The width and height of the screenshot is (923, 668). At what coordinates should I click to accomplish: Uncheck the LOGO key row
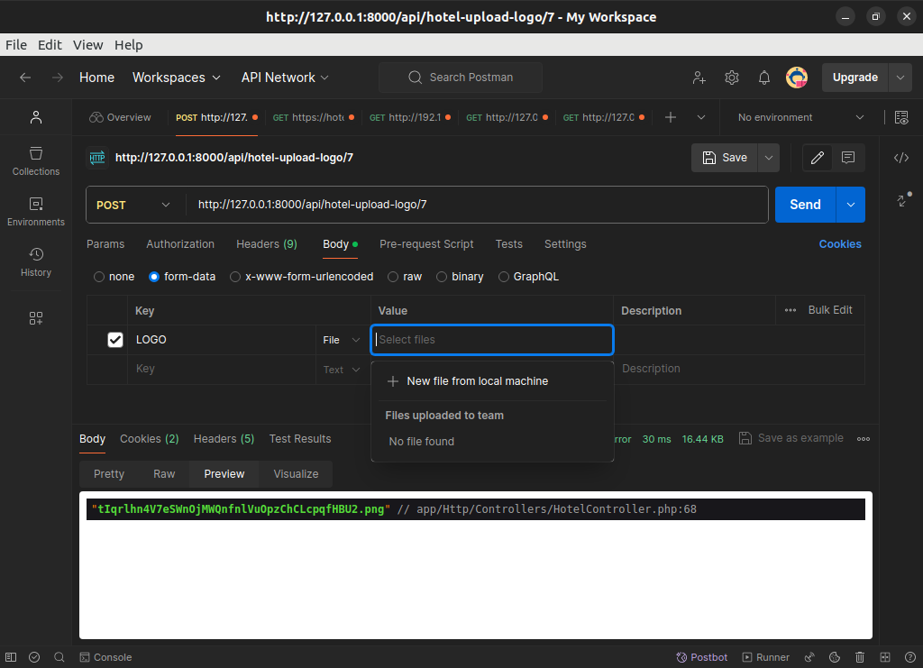pos(115,340)
